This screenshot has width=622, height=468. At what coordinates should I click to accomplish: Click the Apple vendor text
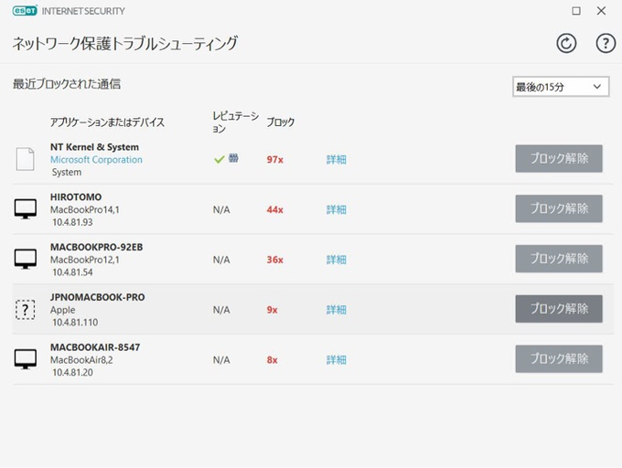[62, 310]
